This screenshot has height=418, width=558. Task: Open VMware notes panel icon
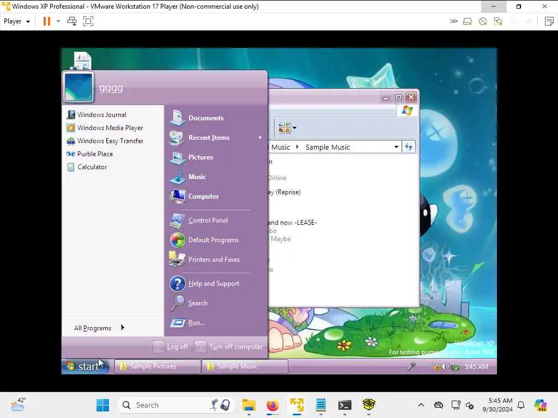coord(549,21)
